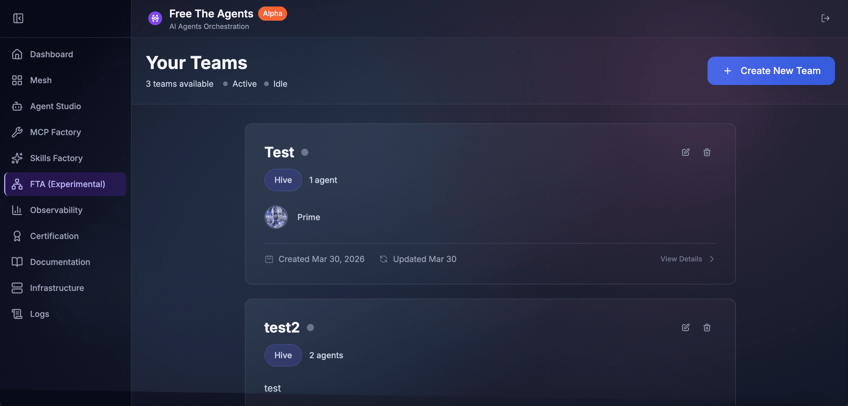848x406 pixels.
Task: Collapse the sidebar using the top-left icon
Action: pos(18,18)
